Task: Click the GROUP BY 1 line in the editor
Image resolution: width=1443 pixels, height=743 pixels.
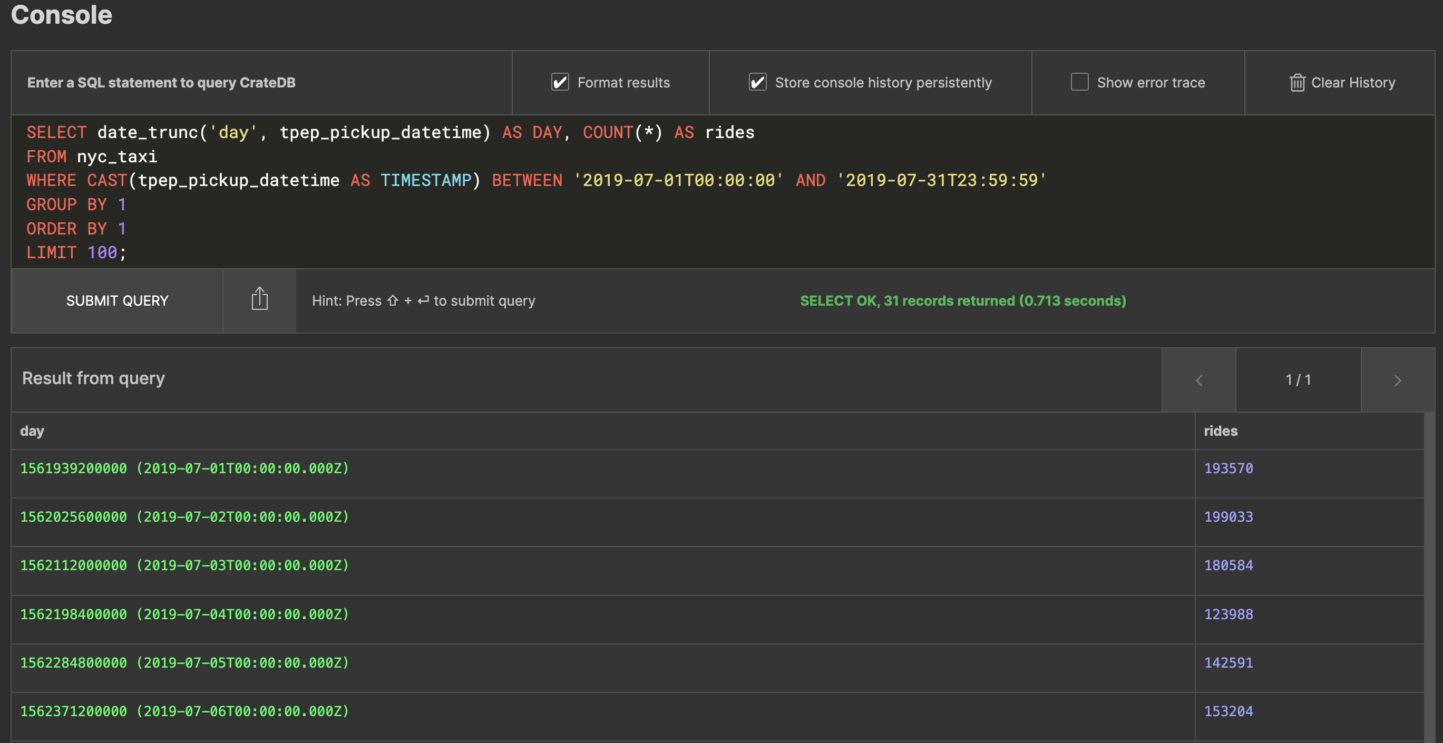Action: tap(76, 205)
